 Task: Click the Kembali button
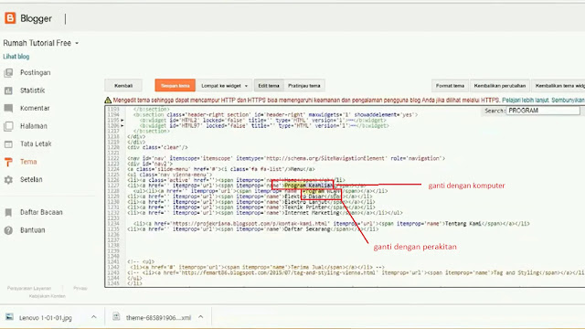[123, 86]
